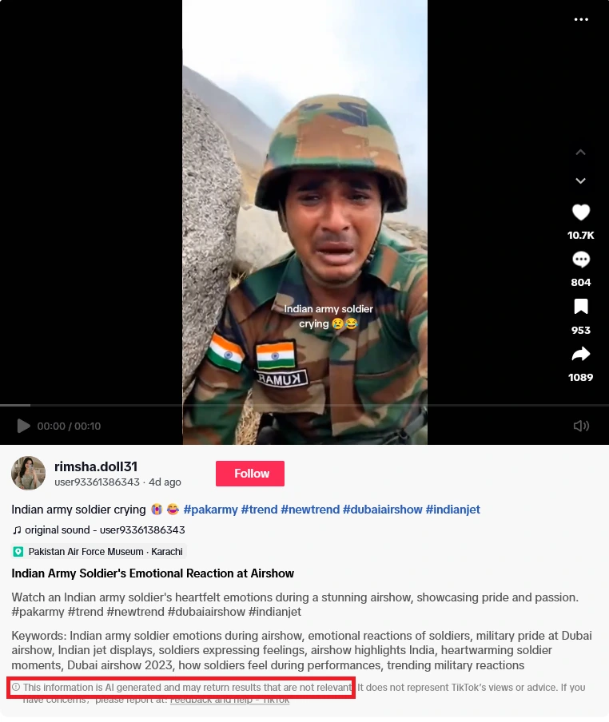
Task: Click the AI-generated info notice icon
Action: (x=16, y=687)
